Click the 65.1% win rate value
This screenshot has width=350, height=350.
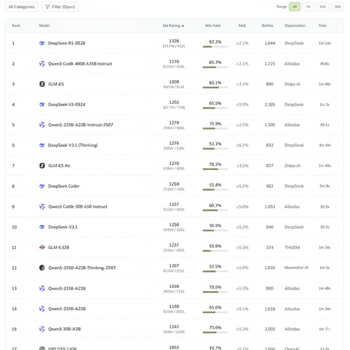tap(215, 83)
